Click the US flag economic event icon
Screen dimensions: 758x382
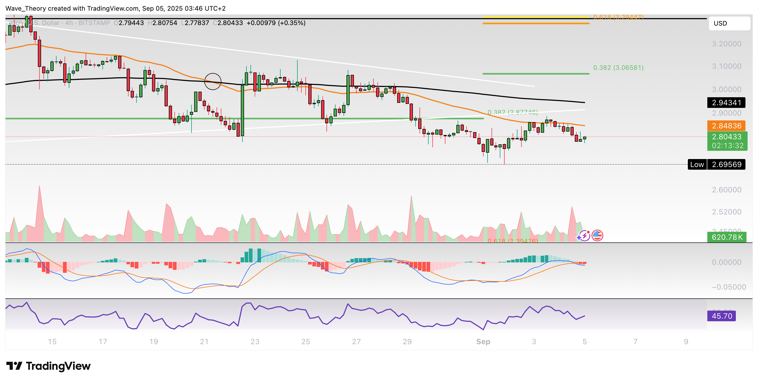[597, 235]
